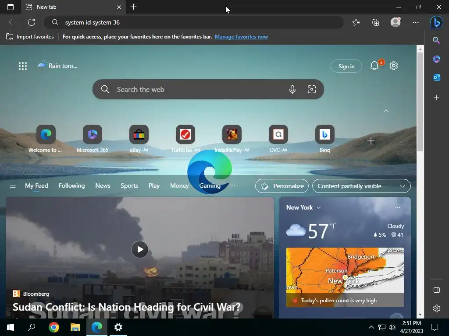Toggle the sidebar visibility icon
Image resolution: width=449 pixels, height=336 pixels.
(436, 290)
